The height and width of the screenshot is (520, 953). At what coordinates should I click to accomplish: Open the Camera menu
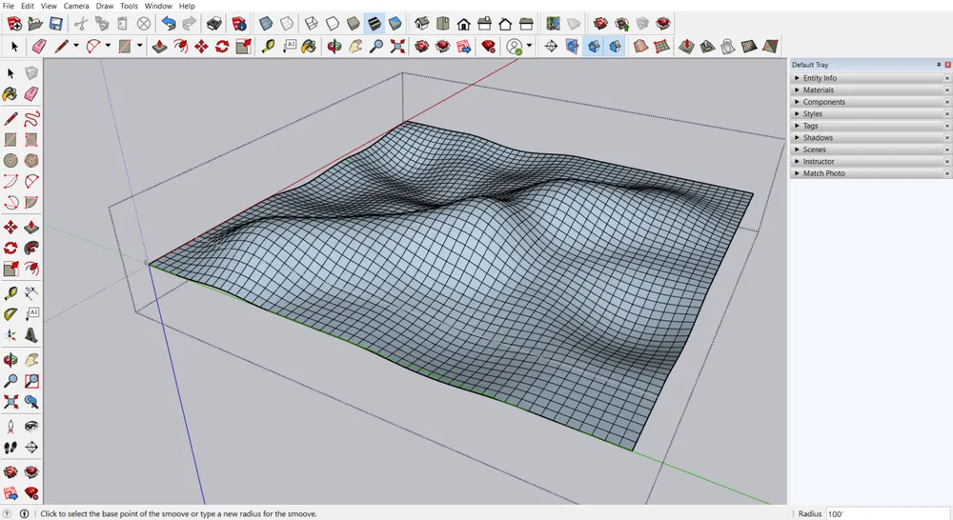click(76, 6)
